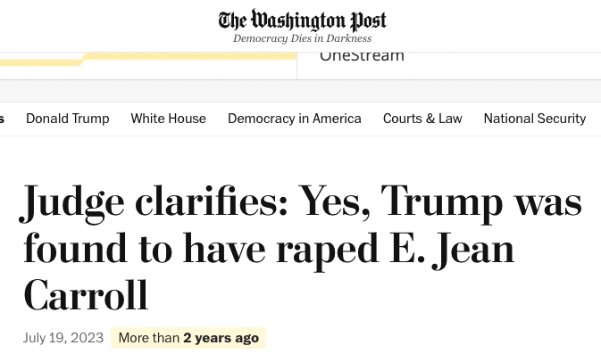Navigate to National Security section
Image resolution: width=601 pixels, height=362 pixels.
point(535,119)
